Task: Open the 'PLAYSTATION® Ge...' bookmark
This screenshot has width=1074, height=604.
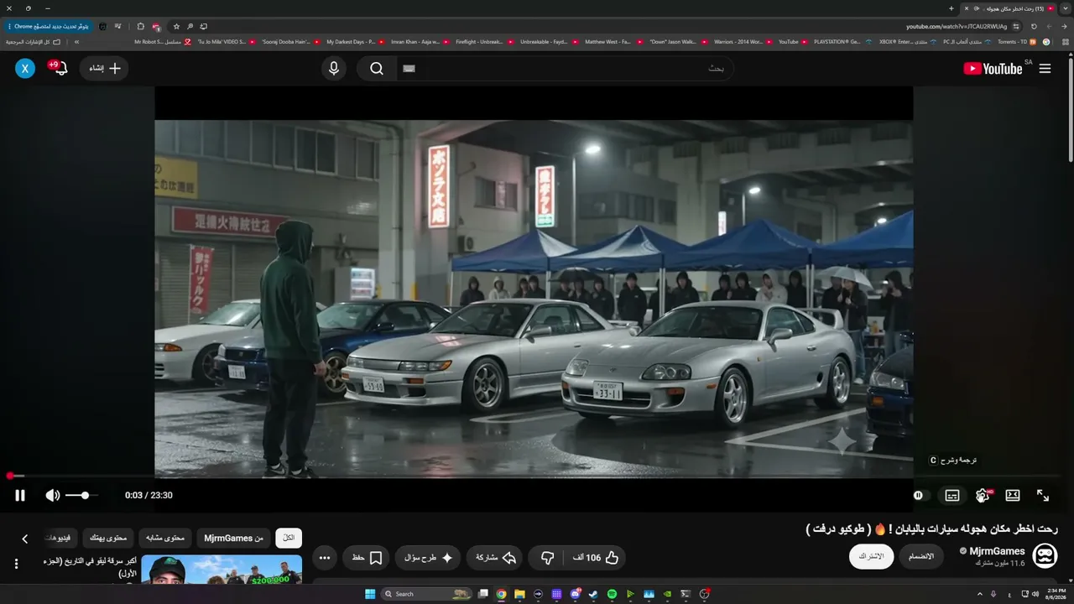Action: pos(842,41)
